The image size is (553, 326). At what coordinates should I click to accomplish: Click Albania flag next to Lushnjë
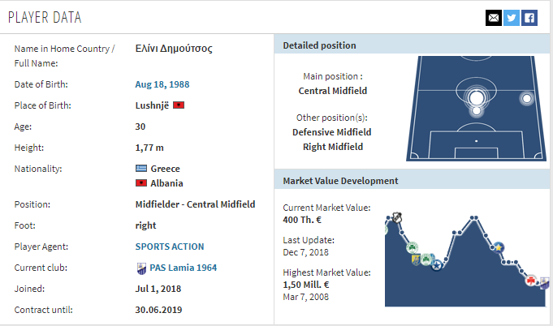pos(179,105)
